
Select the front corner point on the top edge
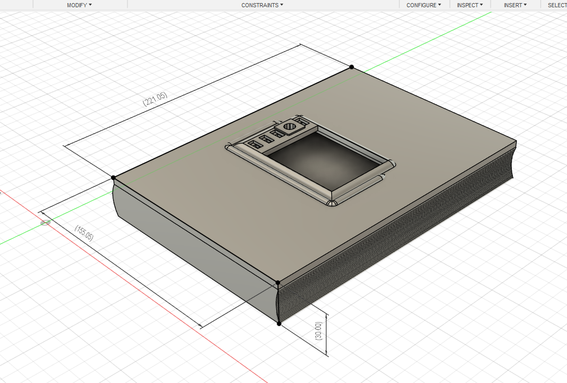click(x=278, y=282)
